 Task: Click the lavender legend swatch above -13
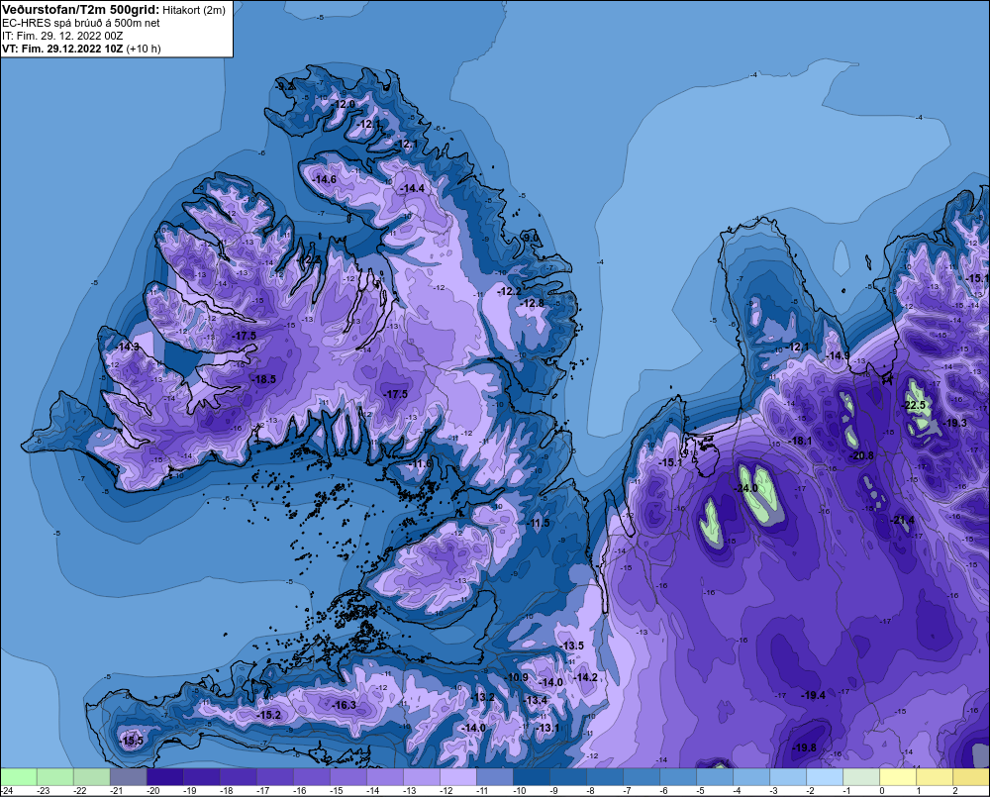(421, 777)
